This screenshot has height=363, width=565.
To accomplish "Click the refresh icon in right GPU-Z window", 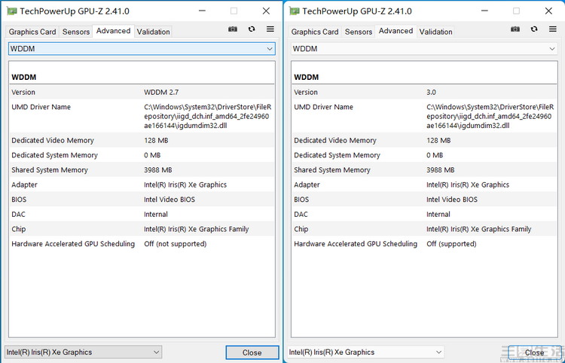I will click(x=534, y=29).
